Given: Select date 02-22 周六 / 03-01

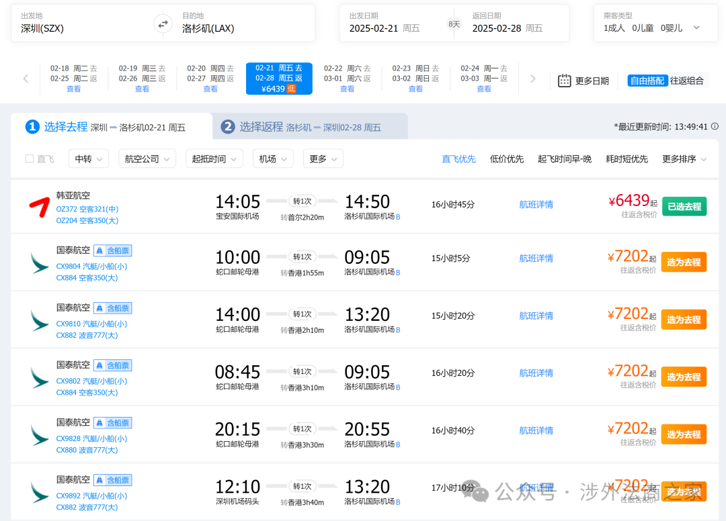Looking at the screenshot, I should (347, 79).
